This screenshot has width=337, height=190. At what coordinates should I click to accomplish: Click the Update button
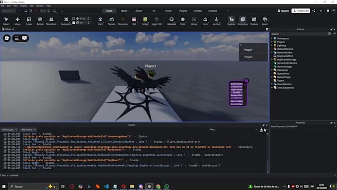pyautogui.click(x=283, y=11)
